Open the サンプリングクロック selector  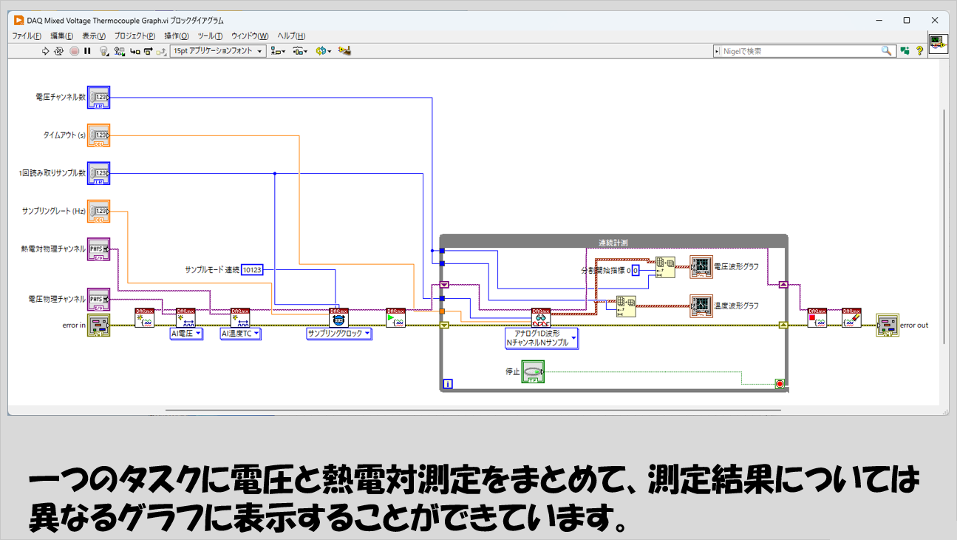(339, 334)
